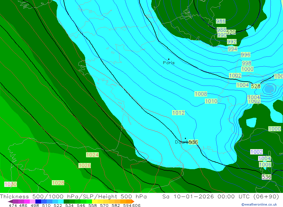
Task: Click the 988 pressure label
Action: click(x=222, y=30)
